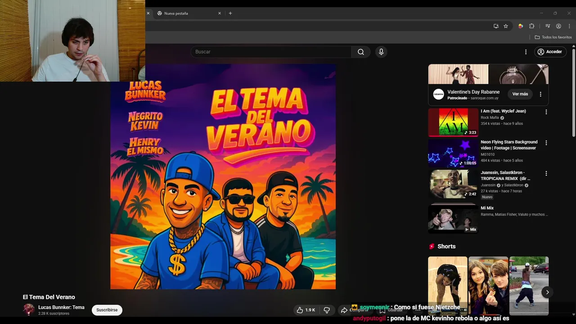Click Rock Mafia channel name

490,117
